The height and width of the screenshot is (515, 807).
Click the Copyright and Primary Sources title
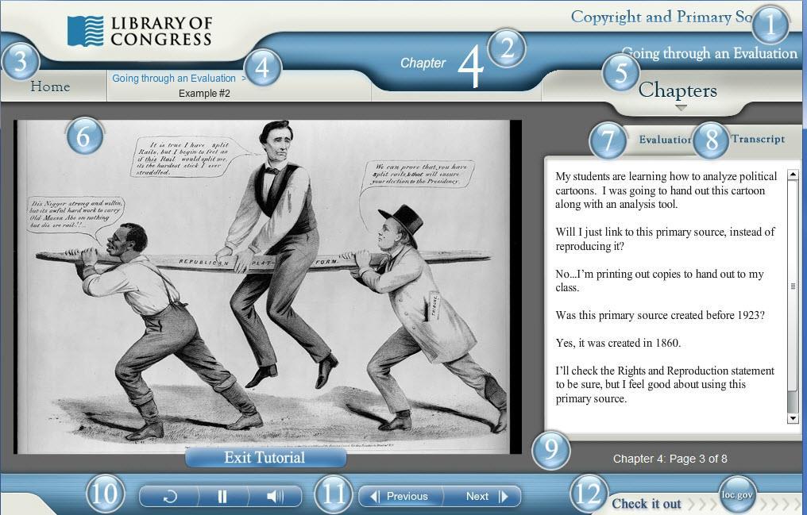(x=663, y=17)
